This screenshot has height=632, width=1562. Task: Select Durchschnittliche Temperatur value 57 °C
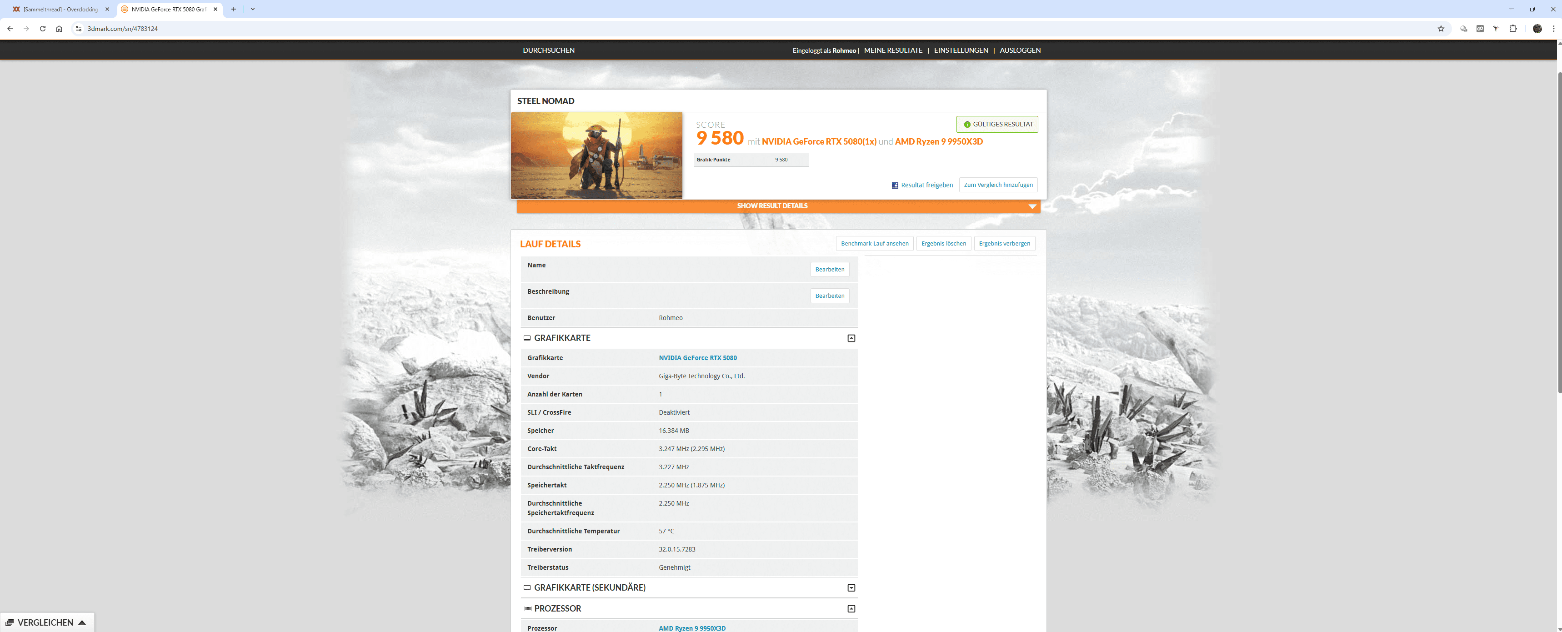(x=666, y=532)
